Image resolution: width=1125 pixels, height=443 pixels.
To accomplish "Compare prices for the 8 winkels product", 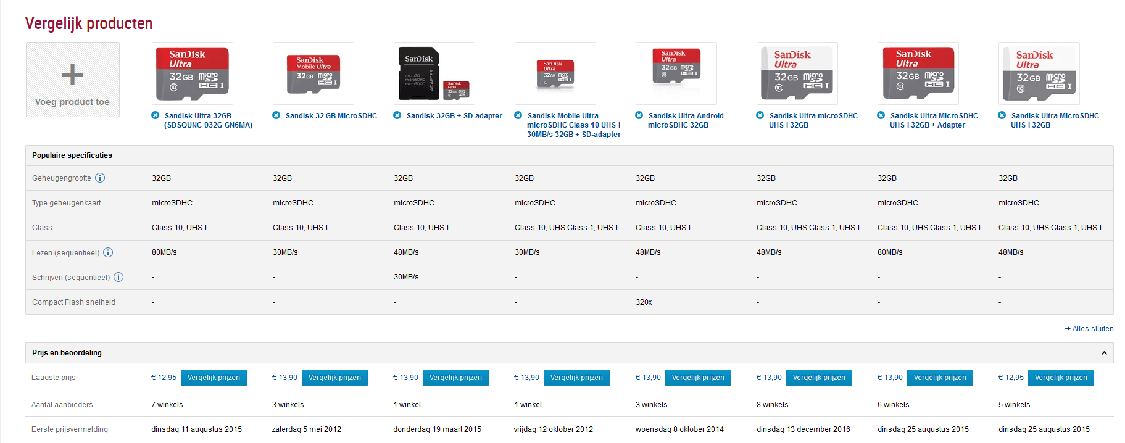I will [819, 378].
